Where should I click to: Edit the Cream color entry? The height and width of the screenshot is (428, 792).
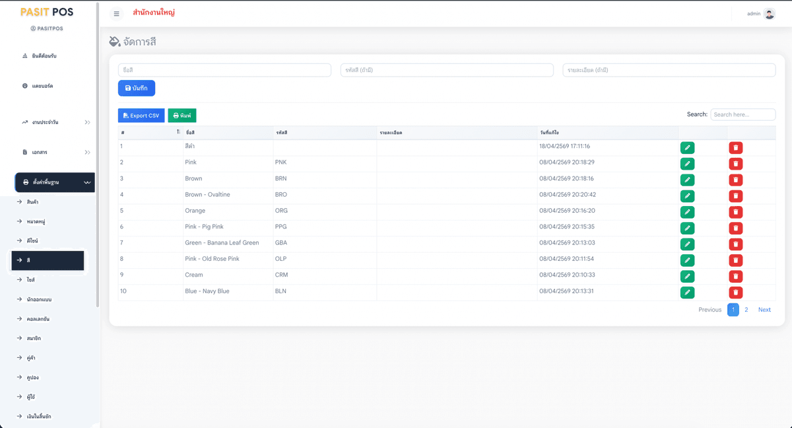[x=687, y=276]
